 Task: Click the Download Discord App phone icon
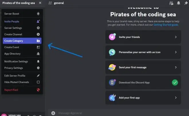[112, 82]
